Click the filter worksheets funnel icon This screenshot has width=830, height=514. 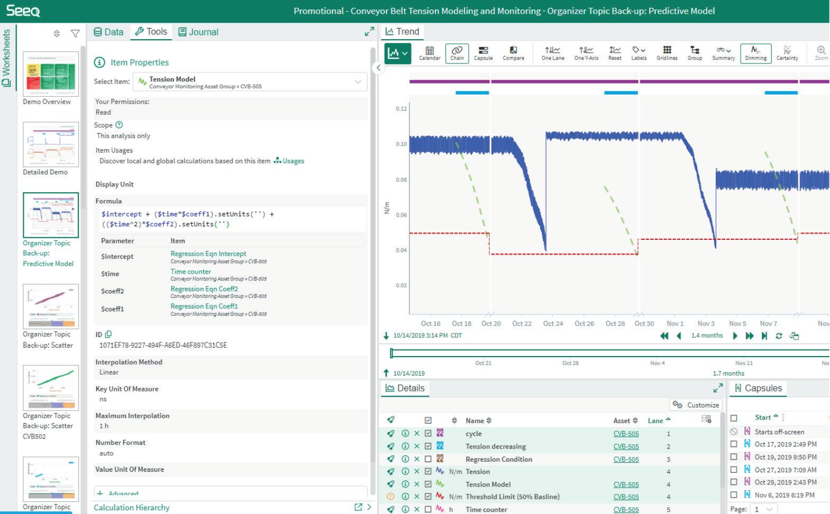point(75,34)
